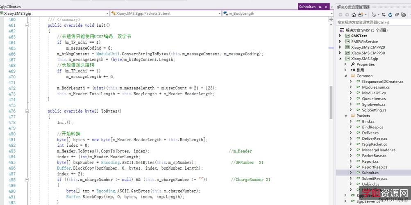Image resolution: width=411 pixels, height=205 pixels.
Task: Select Deliver.cs file
Action: (370, 133)
